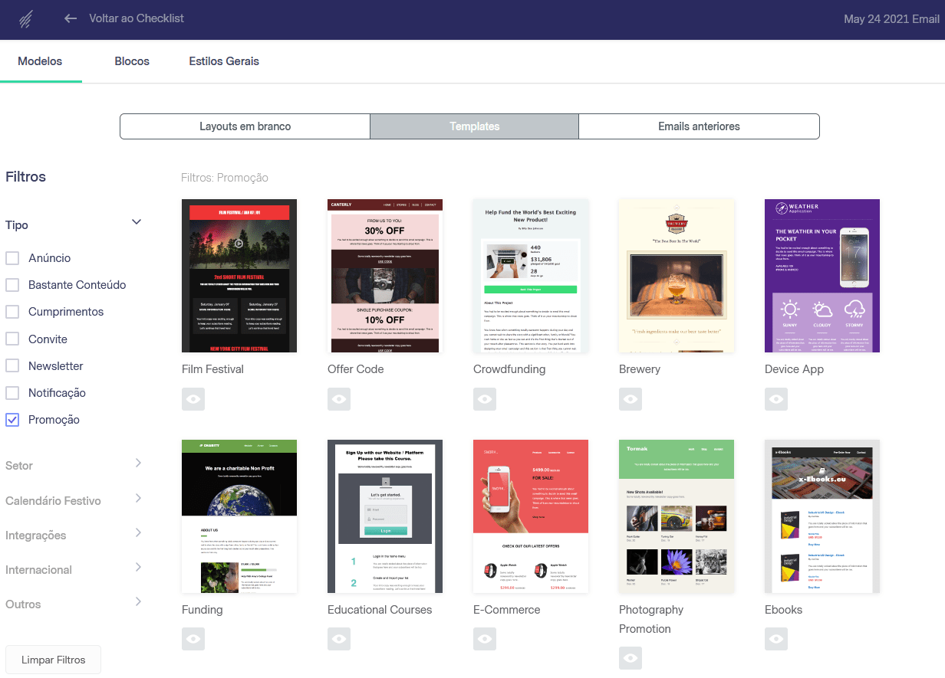Collapse the Tipo filter section
The image size is (945, 678).
(137, 222)
